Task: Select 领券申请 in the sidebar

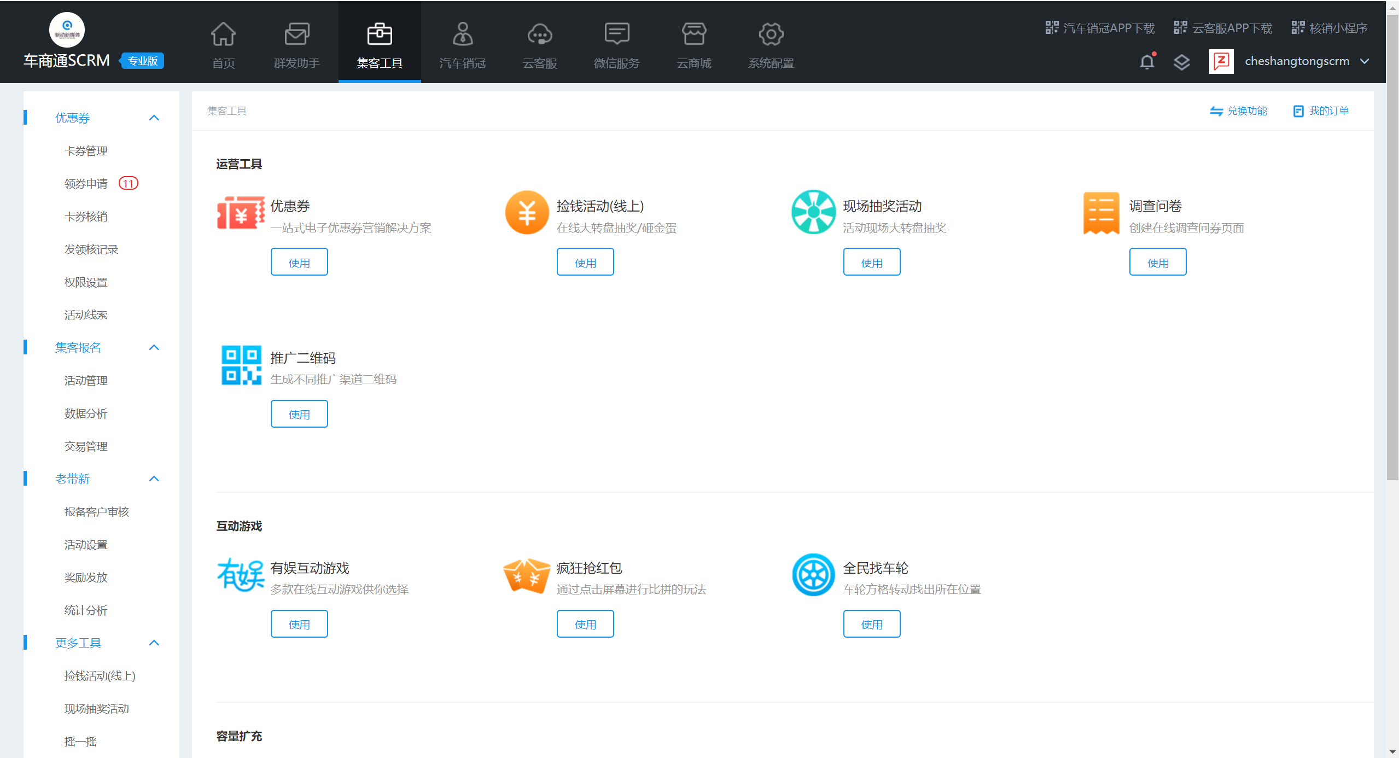Action: [x=86, y=184]
